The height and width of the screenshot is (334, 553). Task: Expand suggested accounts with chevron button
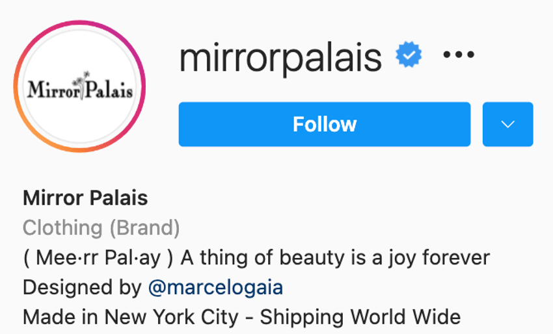(508, 124)
